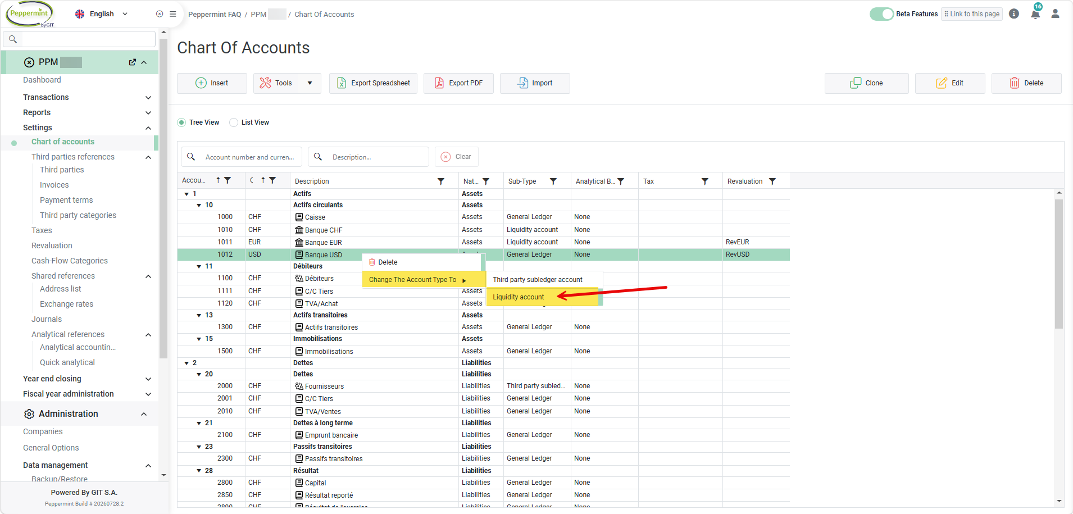Open PPM company in new window icon

(133, 62)
